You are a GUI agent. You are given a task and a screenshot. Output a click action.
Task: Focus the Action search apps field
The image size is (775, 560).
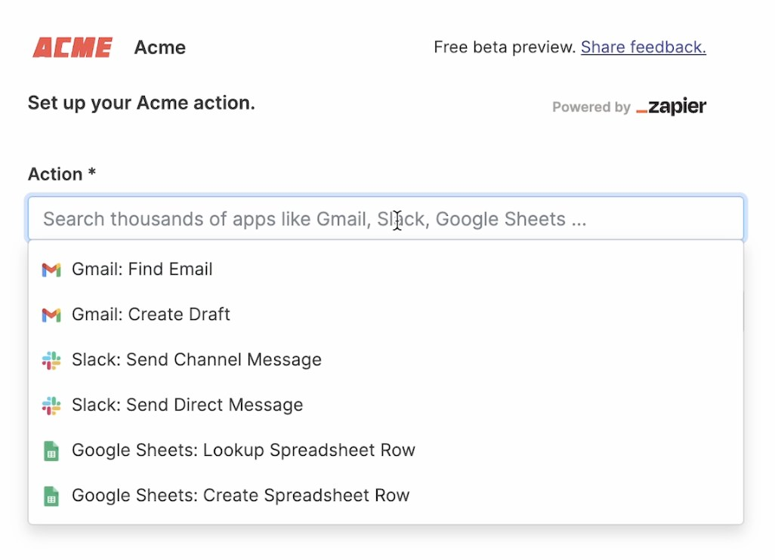click(385, 219)
